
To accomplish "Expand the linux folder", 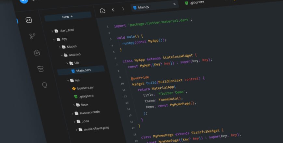I will tap(74, 105).
